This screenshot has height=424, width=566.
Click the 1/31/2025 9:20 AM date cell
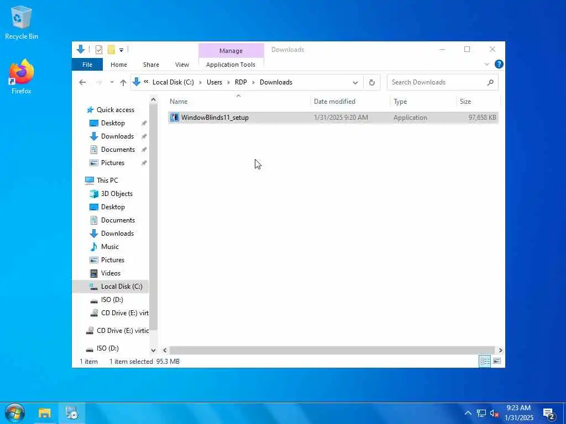pos(340,118)
